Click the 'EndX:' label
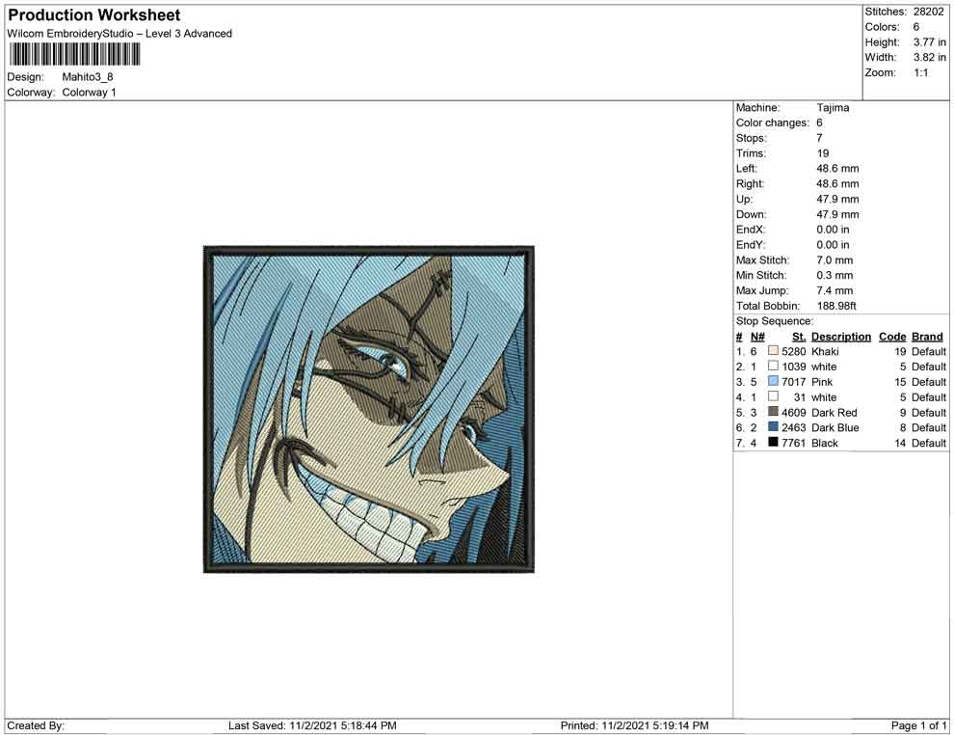 coord(751,229)
